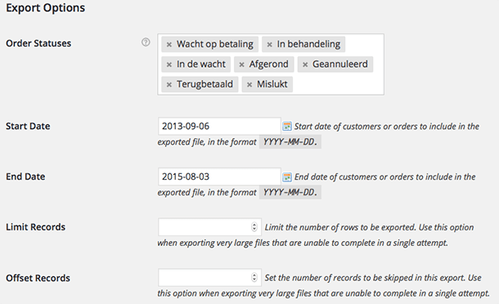499x304 pixels.
Task: Select the 'Mislukt' tag text
Action: (x=272, y=84)
